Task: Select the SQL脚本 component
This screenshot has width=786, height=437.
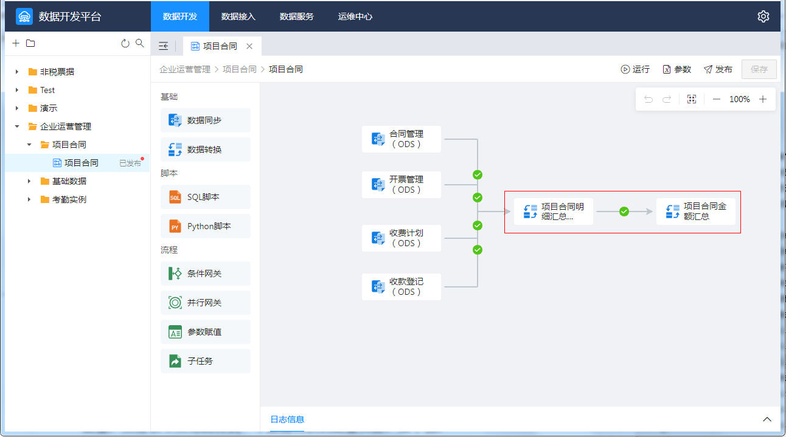Action: pos(206,197)
